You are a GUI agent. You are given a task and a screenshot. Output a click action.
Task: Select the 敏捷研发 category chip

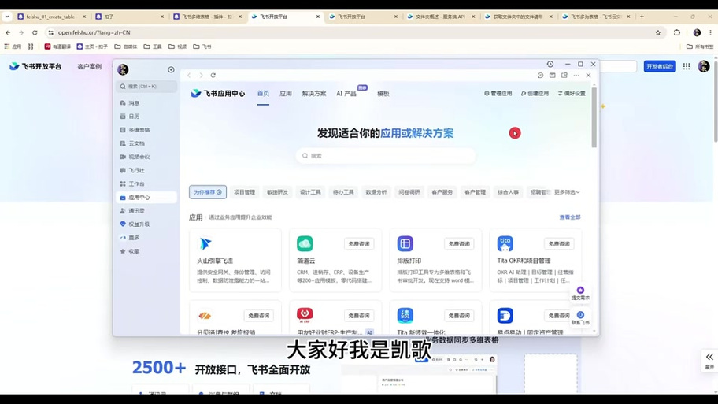[x=277, y=192]
